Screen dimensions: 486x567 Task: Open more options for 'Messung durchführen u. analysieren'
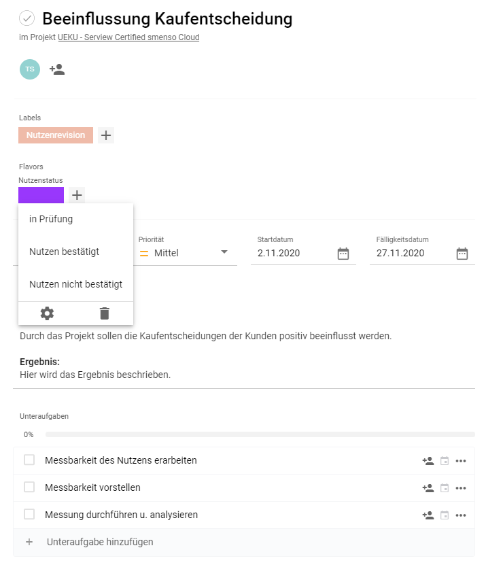pos(461,515)
